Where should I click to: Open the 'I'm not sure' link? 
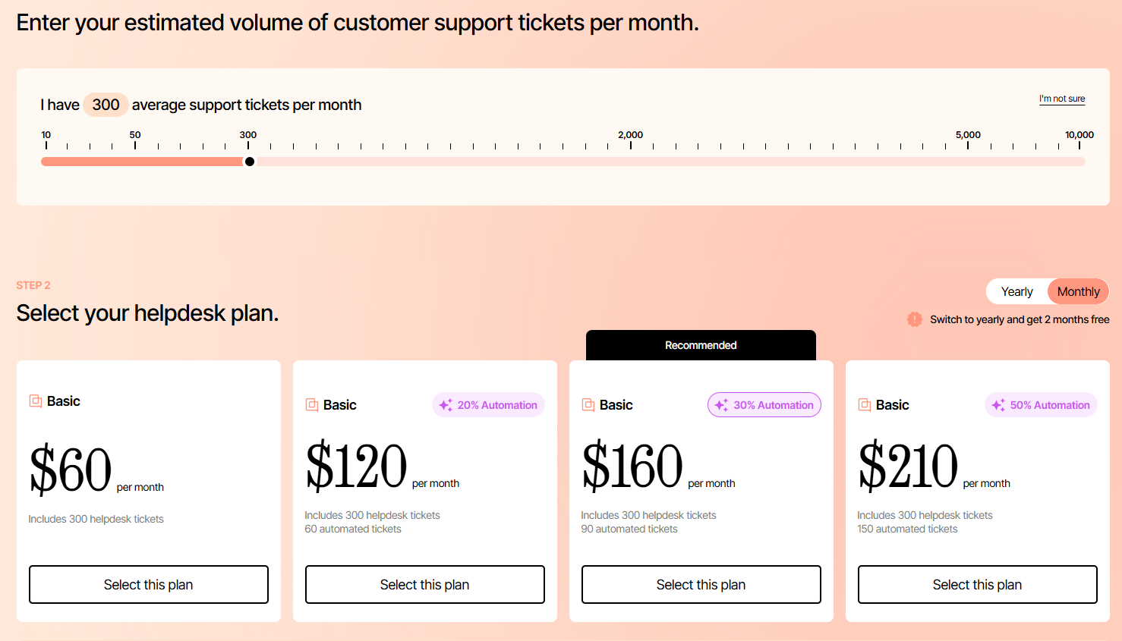(x=1062, y=99)
